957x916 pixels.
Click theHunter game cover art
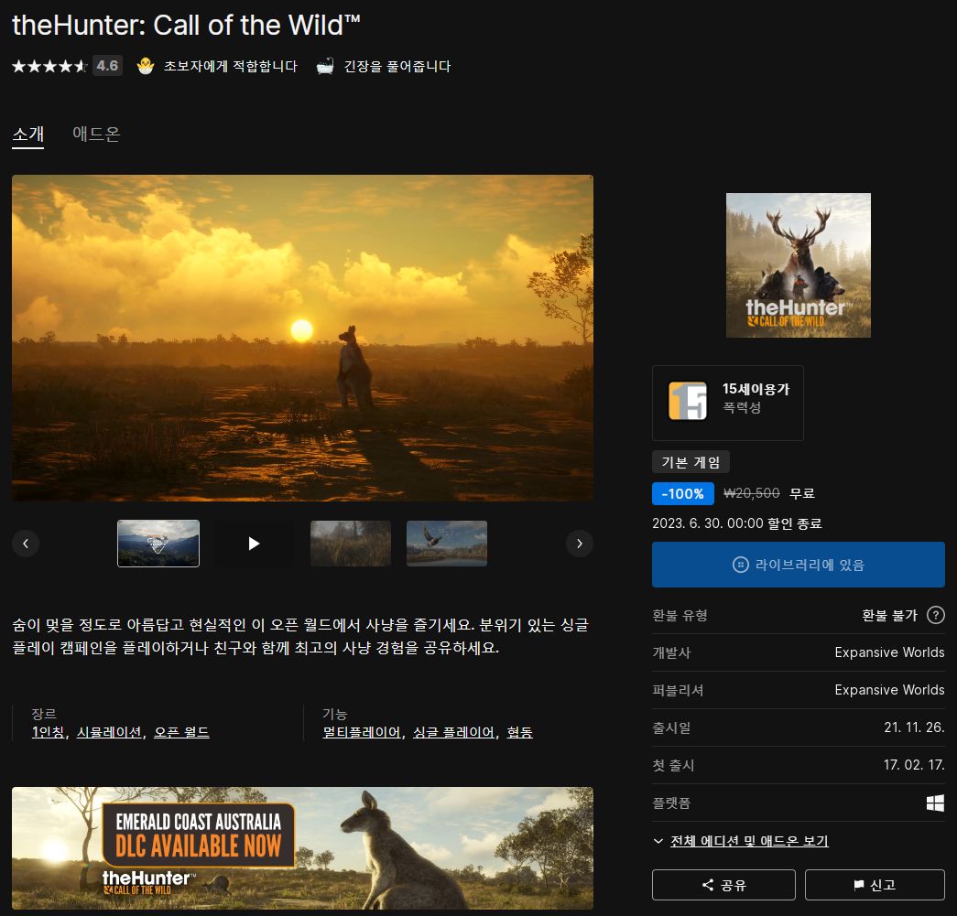click(799, 265)
